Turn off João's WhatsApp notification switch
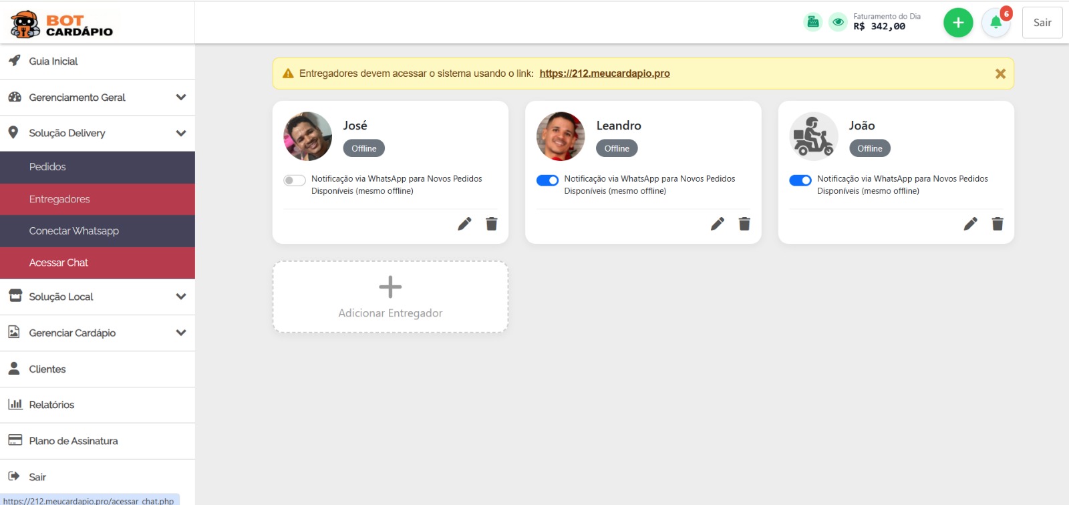Screen dimensions: 1069x505 [x=800, y=180]
